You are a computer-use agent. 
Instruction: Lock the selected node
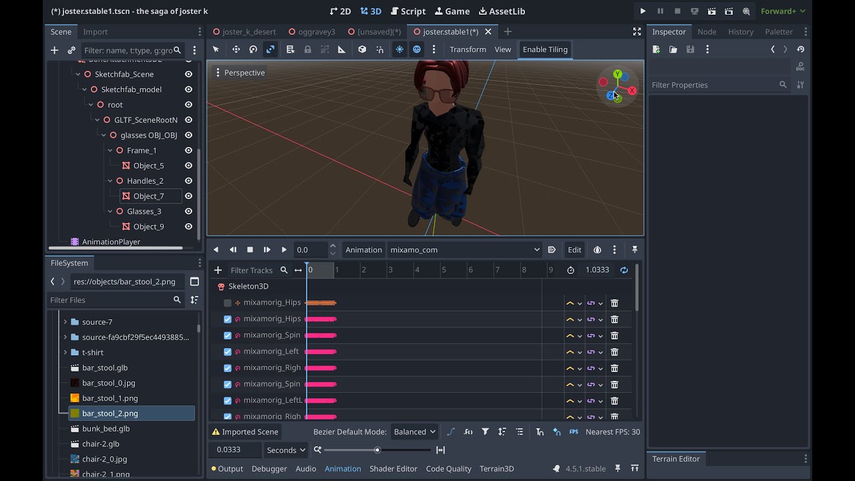point(307,49)
